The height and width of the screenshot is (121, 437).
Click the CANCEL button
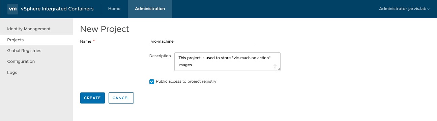click(121, 98)
